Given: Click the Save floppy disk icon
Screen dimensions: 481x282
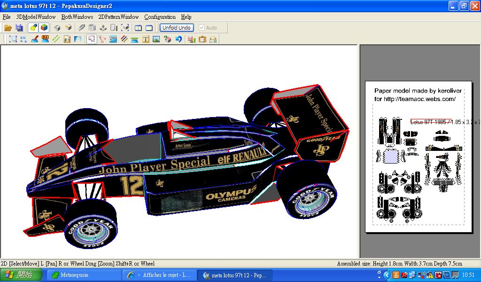Looking at the screenshot, I should 19,28.
